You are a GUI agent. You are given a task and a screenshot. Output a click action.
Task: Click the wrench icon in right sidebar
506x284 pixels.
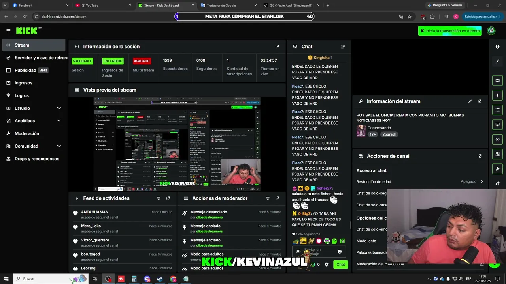tap(497, 169)
